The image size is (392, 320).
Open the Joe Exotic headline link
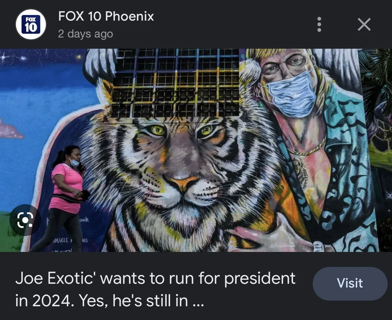click(155, 289)
